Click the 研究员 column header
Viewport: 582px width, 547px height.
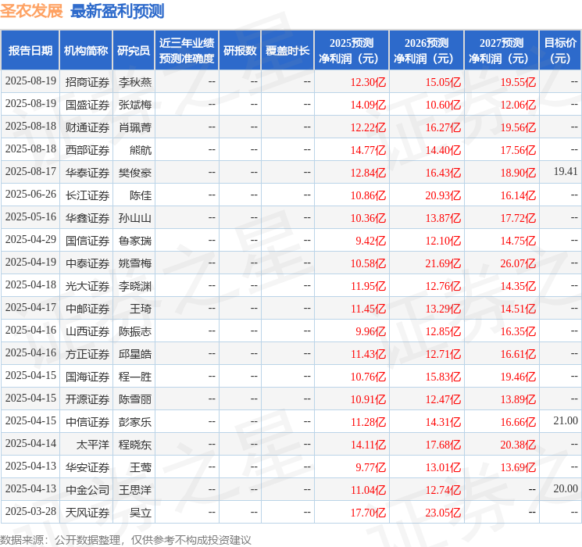134,50
